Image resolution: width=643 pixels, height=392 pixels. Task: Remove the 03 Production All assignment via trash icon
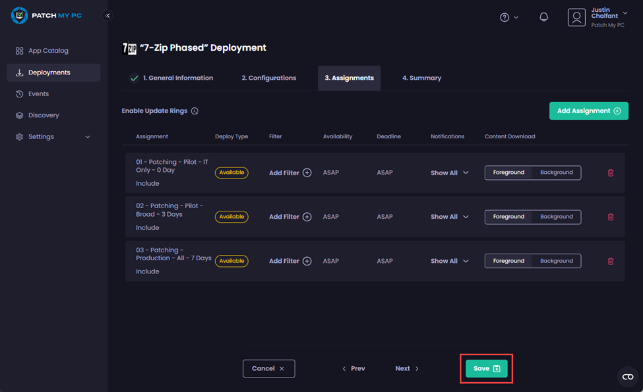pyautogui.click(x=610, y=261)
